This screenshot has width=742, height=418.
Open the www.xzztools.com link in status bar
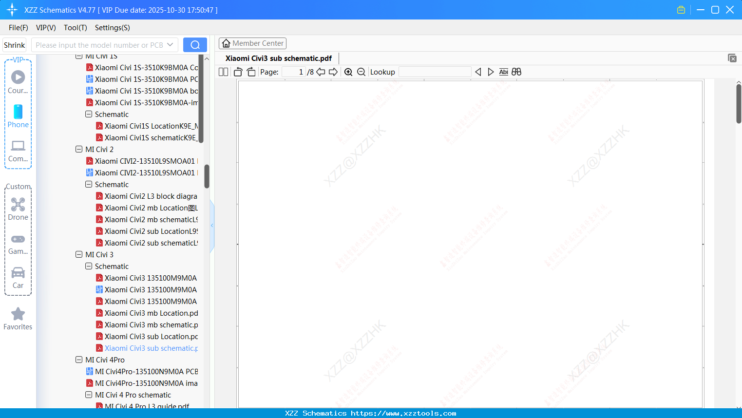403,413
